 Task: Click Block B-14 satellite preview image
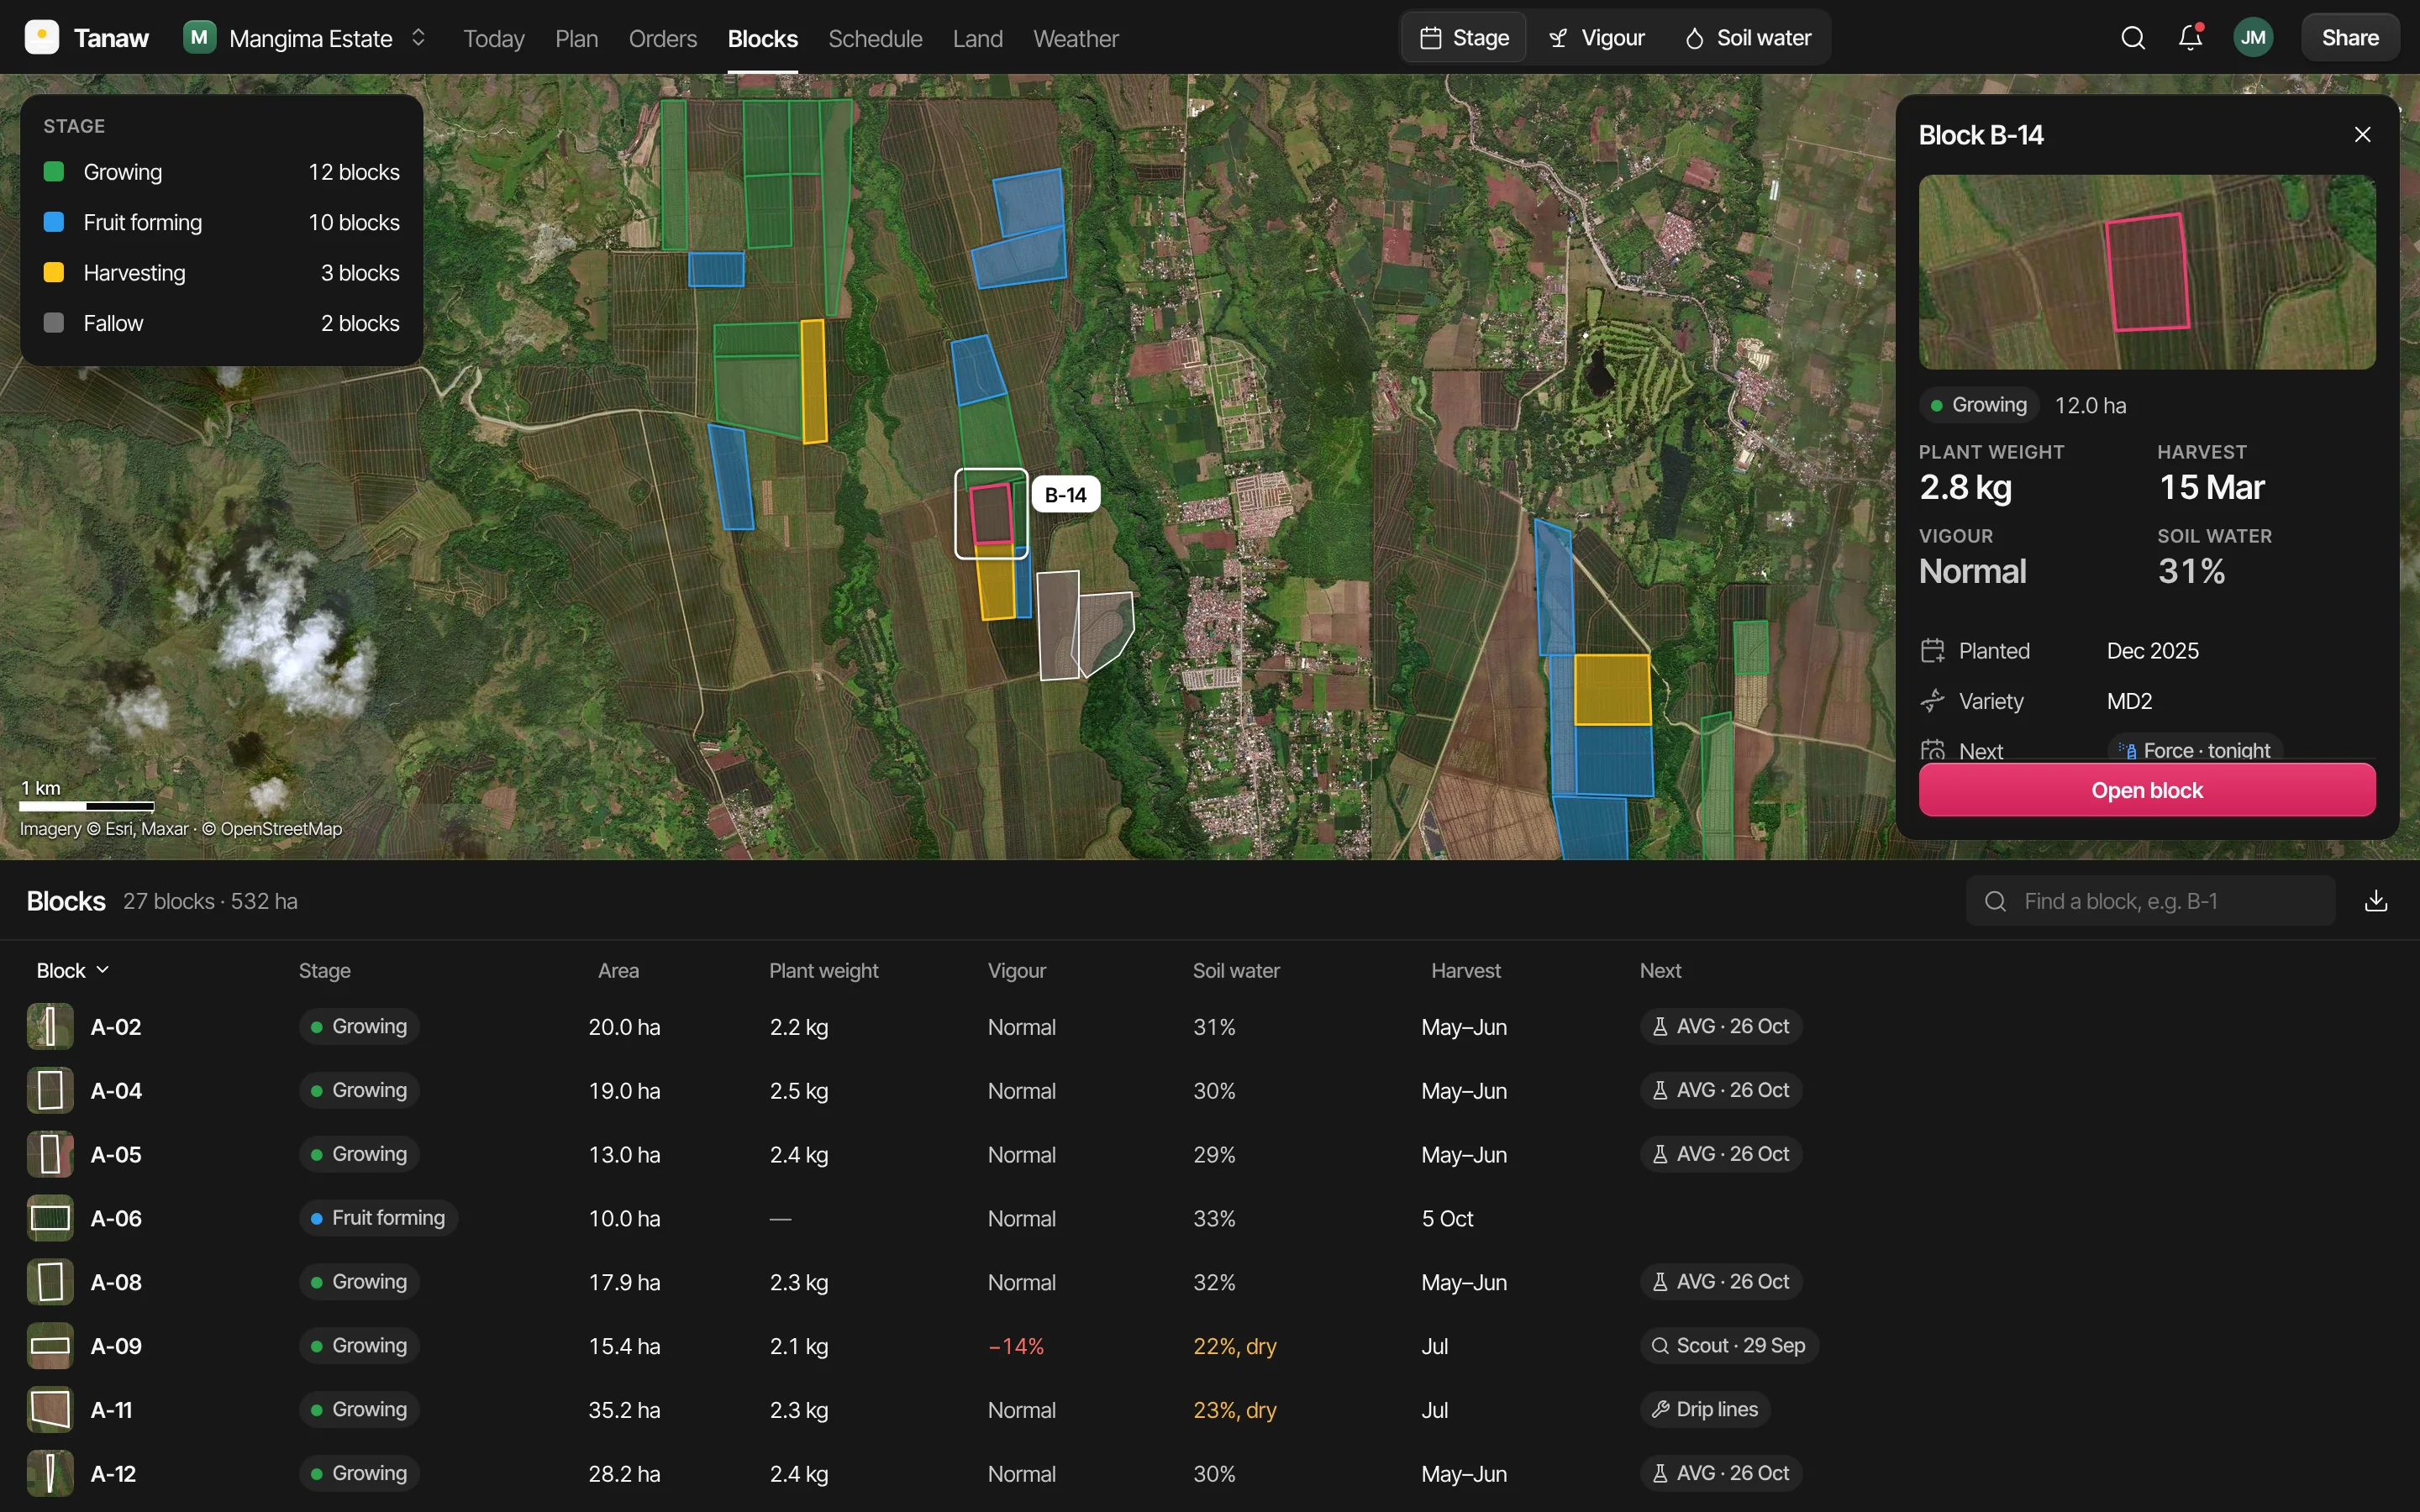click(x=2147, y=272)
